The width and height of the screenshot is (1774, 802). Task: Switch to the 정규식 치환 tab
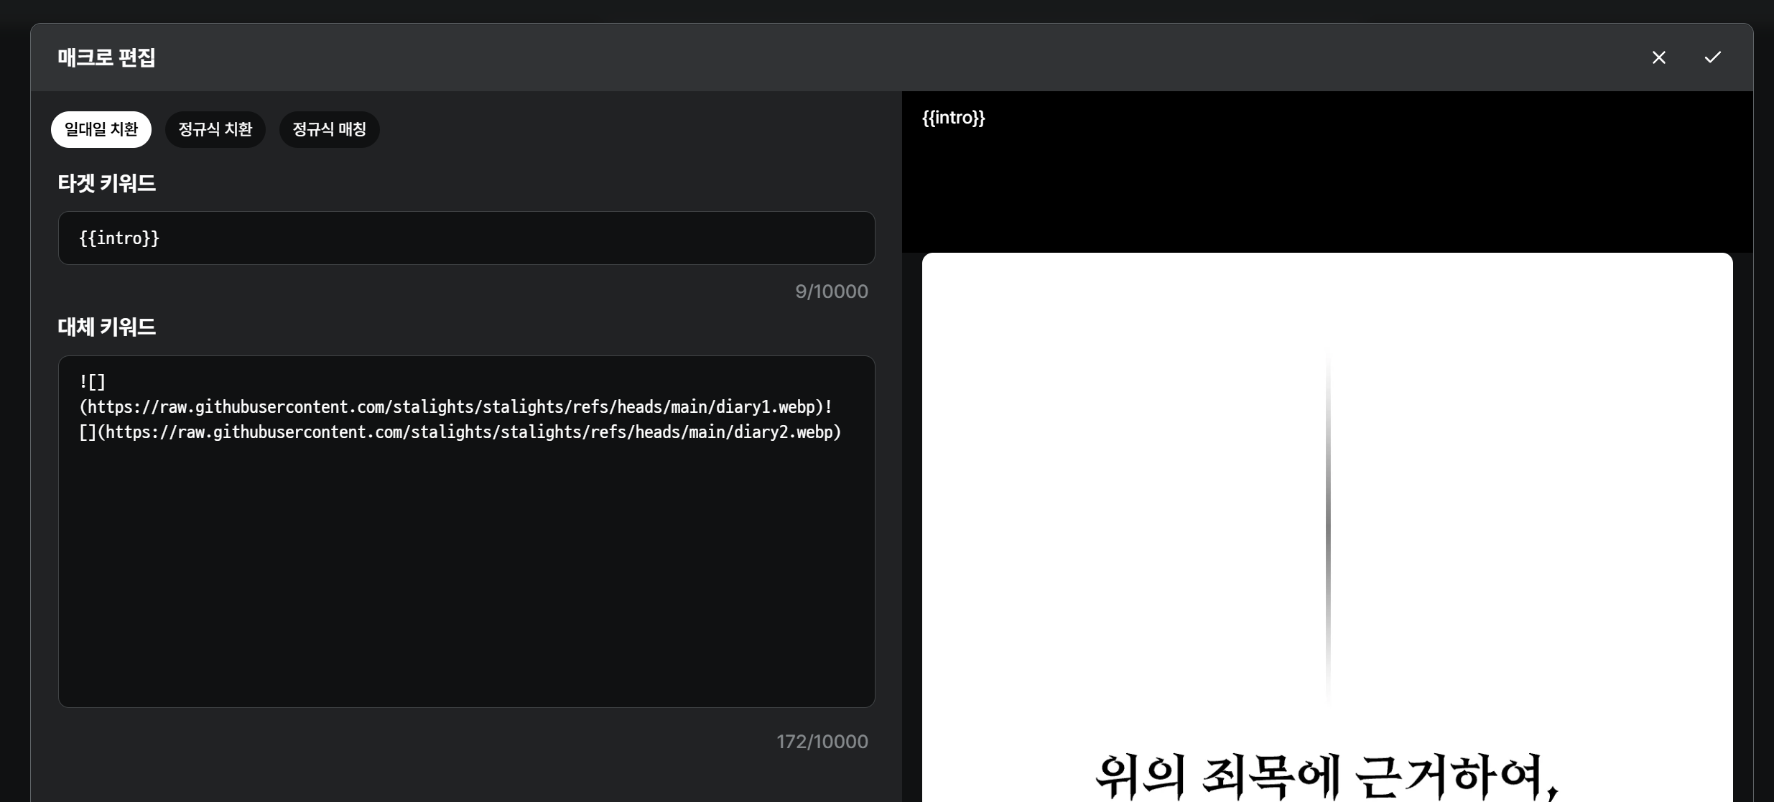[x=215, y=129]
